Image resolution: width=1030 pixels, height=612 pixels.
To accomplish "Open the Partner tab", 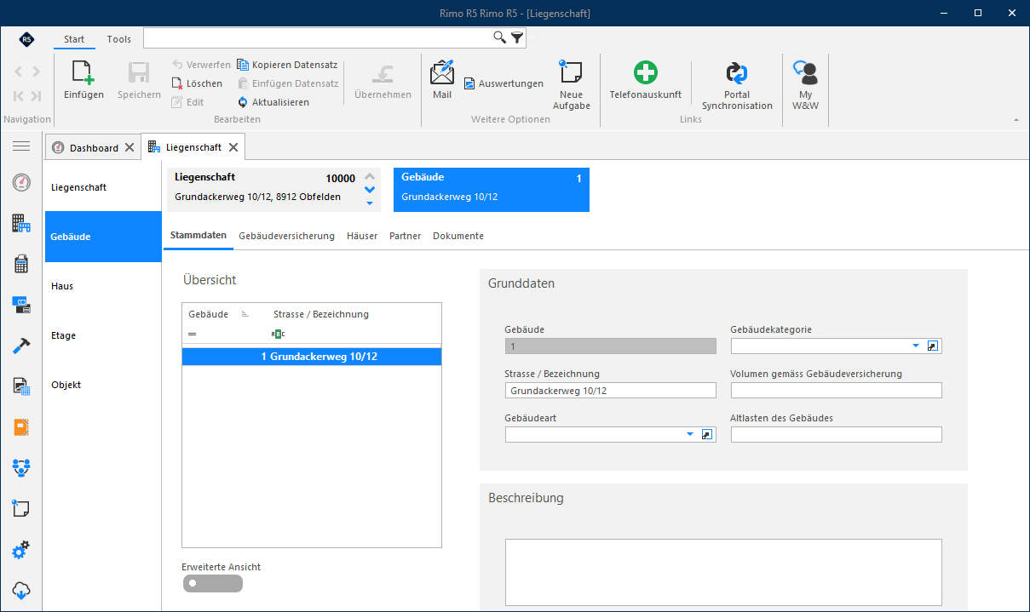I will tap(406, 236).
